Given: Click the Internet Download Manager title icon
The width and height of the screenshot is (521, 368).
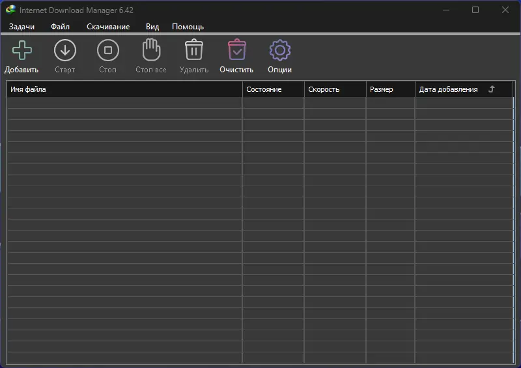Looking at the screenshot, I should [x=10, y=10].
